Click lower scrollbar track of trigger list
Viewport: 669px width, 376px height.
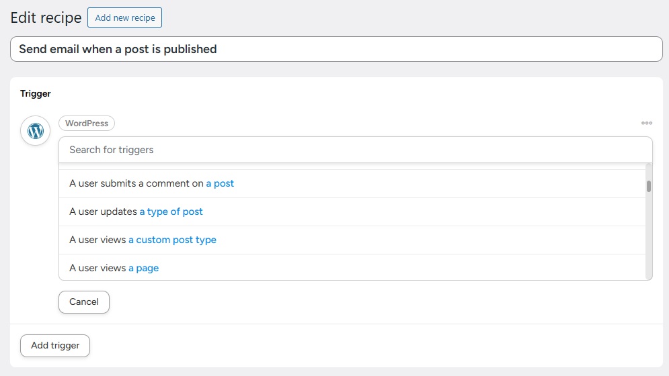pyautogui.click(x=648, y=248)
